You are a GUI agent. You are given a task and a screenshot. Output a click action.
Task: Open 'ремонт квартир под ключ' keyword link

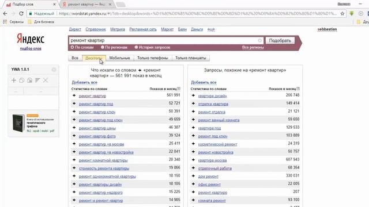pyautogui.click(x=100, y=120)
